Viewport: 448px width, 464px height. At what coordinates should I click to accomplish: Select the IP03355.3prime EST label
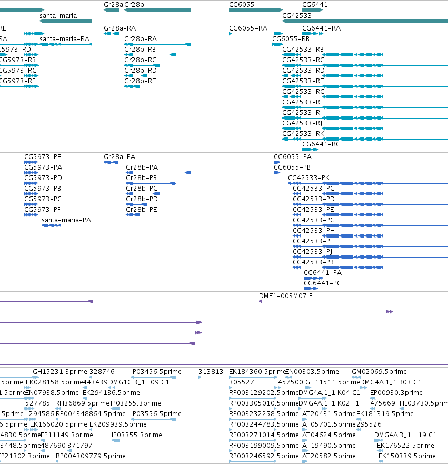pos(137,435)
